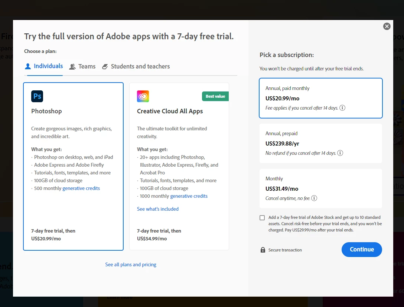The image size is (404, 307).
Task: Click the Creative Cloud rainbow icon
Action: (143, 96)
